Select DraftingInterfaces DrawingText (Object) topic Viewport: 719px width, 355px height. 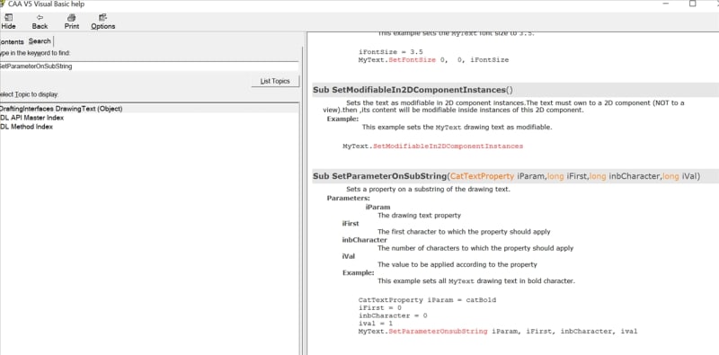click(148, 109)
